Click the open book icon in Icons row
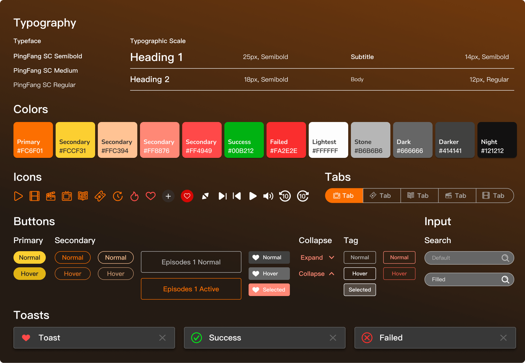Image resolution: width=525 pixels, height=363 pixels. click(x=83, y=196)
